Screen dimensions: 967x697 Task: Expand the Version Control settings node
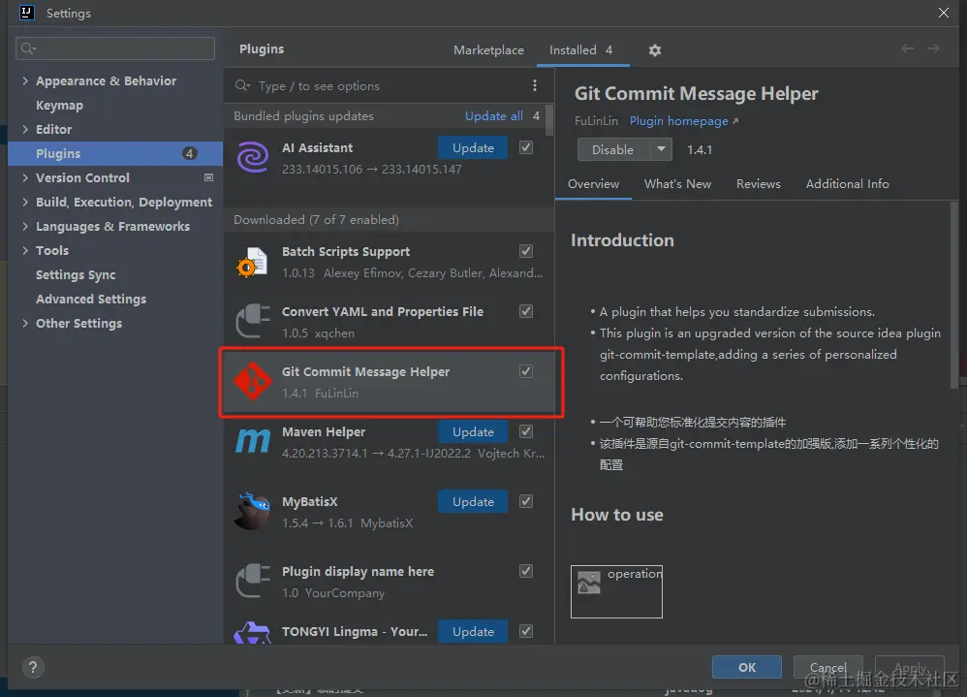25,177
